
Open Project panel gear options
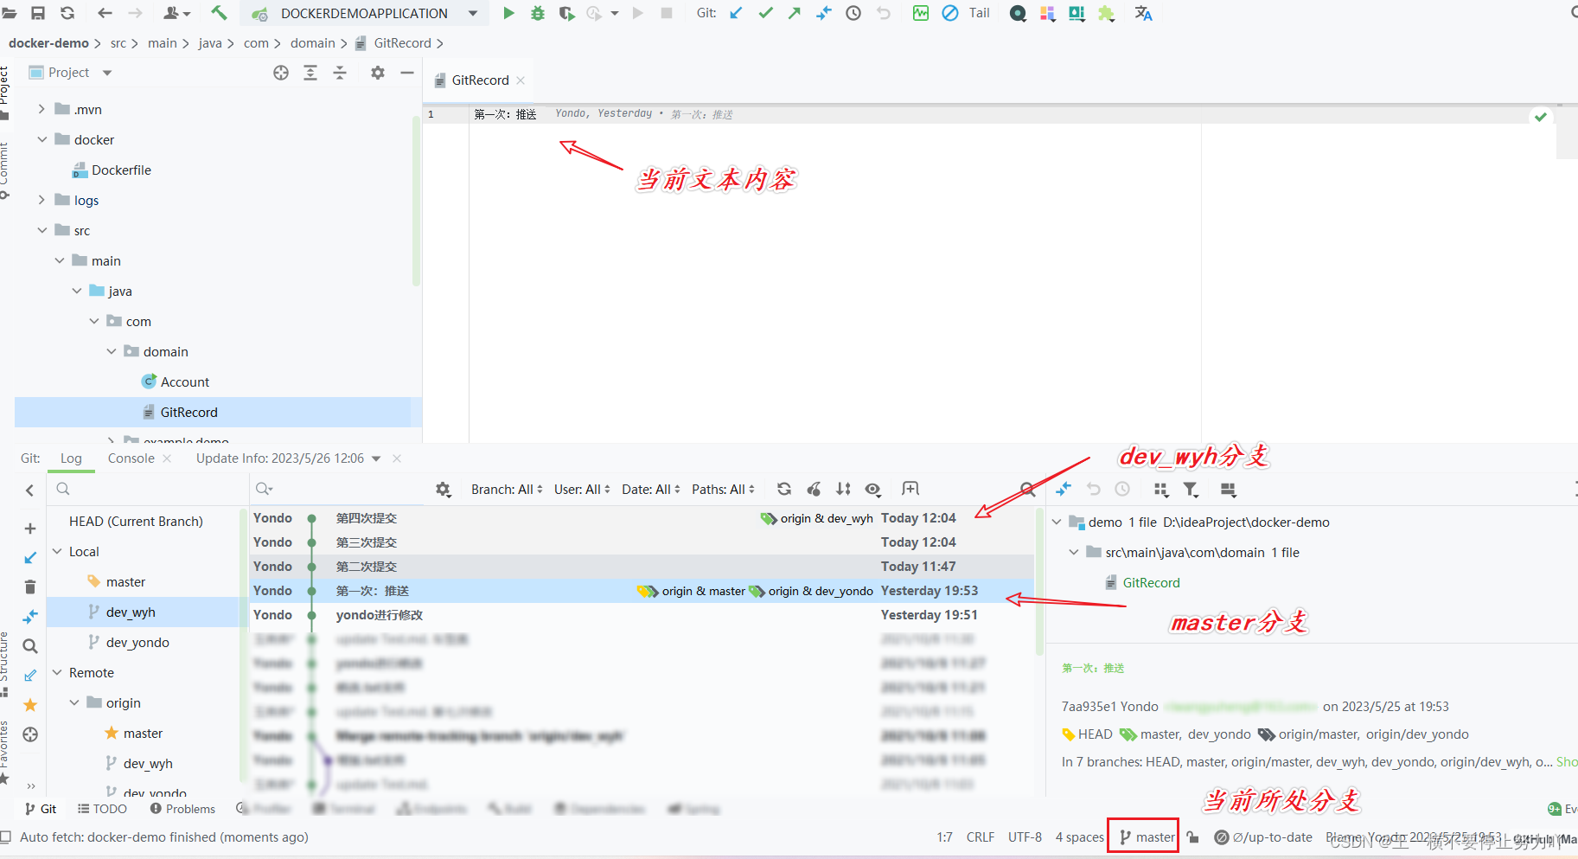click(378, 73)
